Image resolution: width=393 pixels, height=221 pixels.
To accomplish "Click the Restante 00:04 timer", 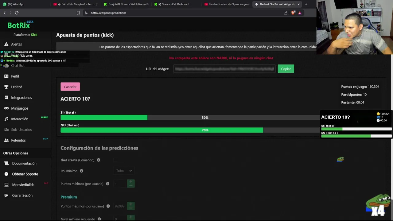I will [352, 103].
